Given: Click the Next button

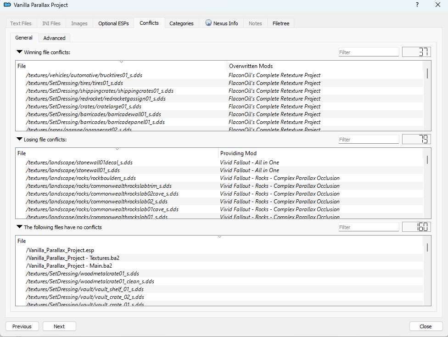Looking at the screenshot, I should pyautogui.click(x=59, y=326).
